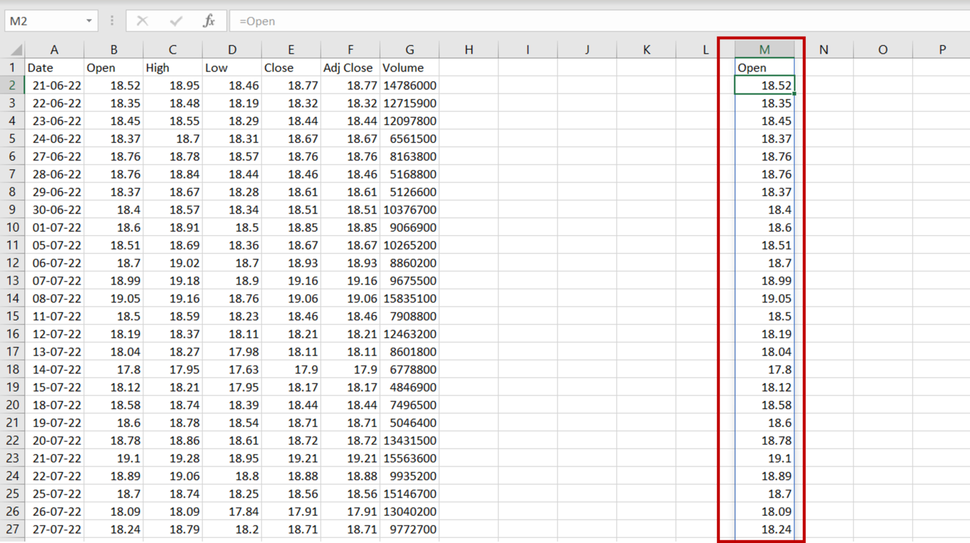970x543 pixels.
Task: Open the Name Box dropdown arrow
Action: (x=88, y=20)
